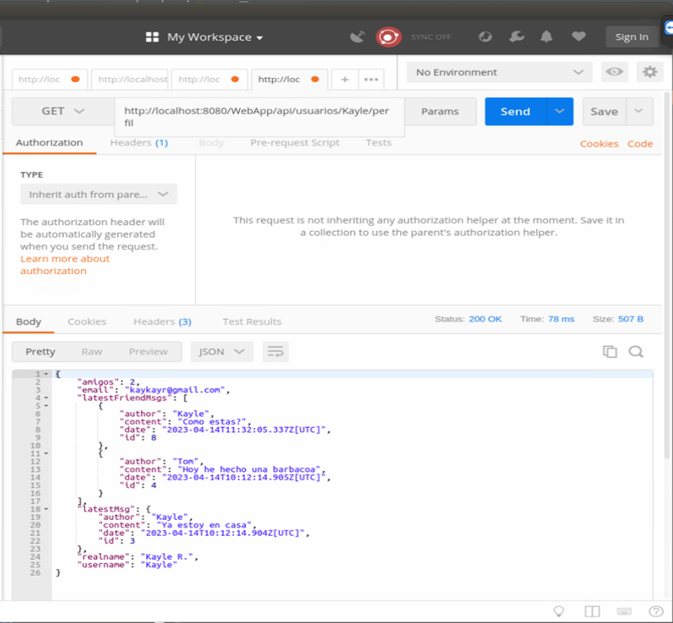The image size is (673, 623).
Task: Click the lightbulb icon in status bar
Action: click(x=558, y=611)
